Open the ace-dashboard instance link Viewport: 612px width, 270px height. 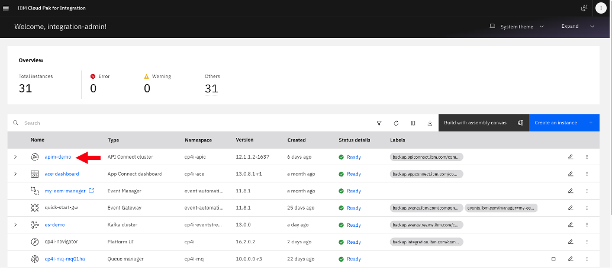click(62, 174)
